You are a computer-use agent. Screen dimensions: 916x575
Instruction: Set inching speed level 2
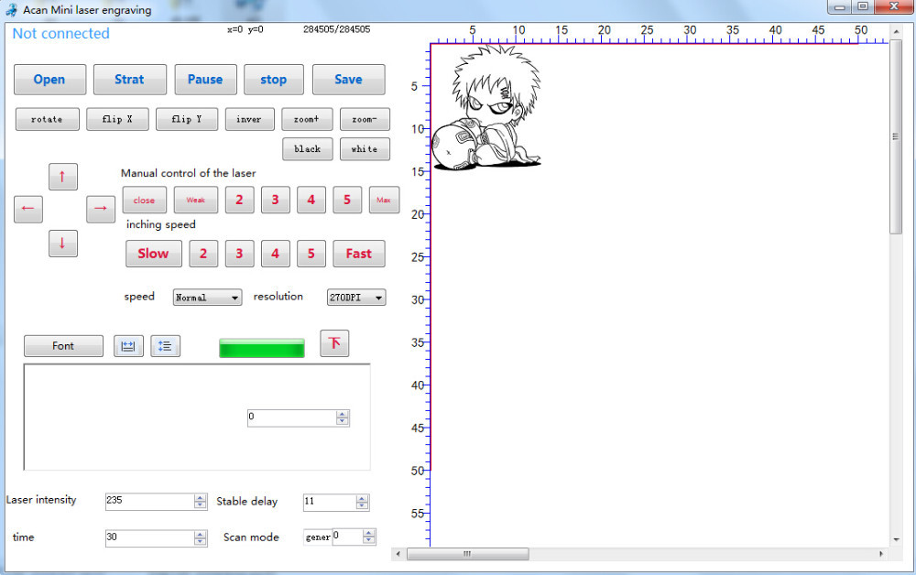tap(203, 254)
